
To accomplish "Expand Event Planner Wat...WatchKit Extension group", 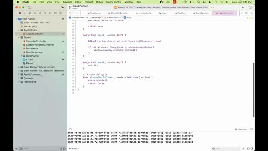I will (19, 71).
